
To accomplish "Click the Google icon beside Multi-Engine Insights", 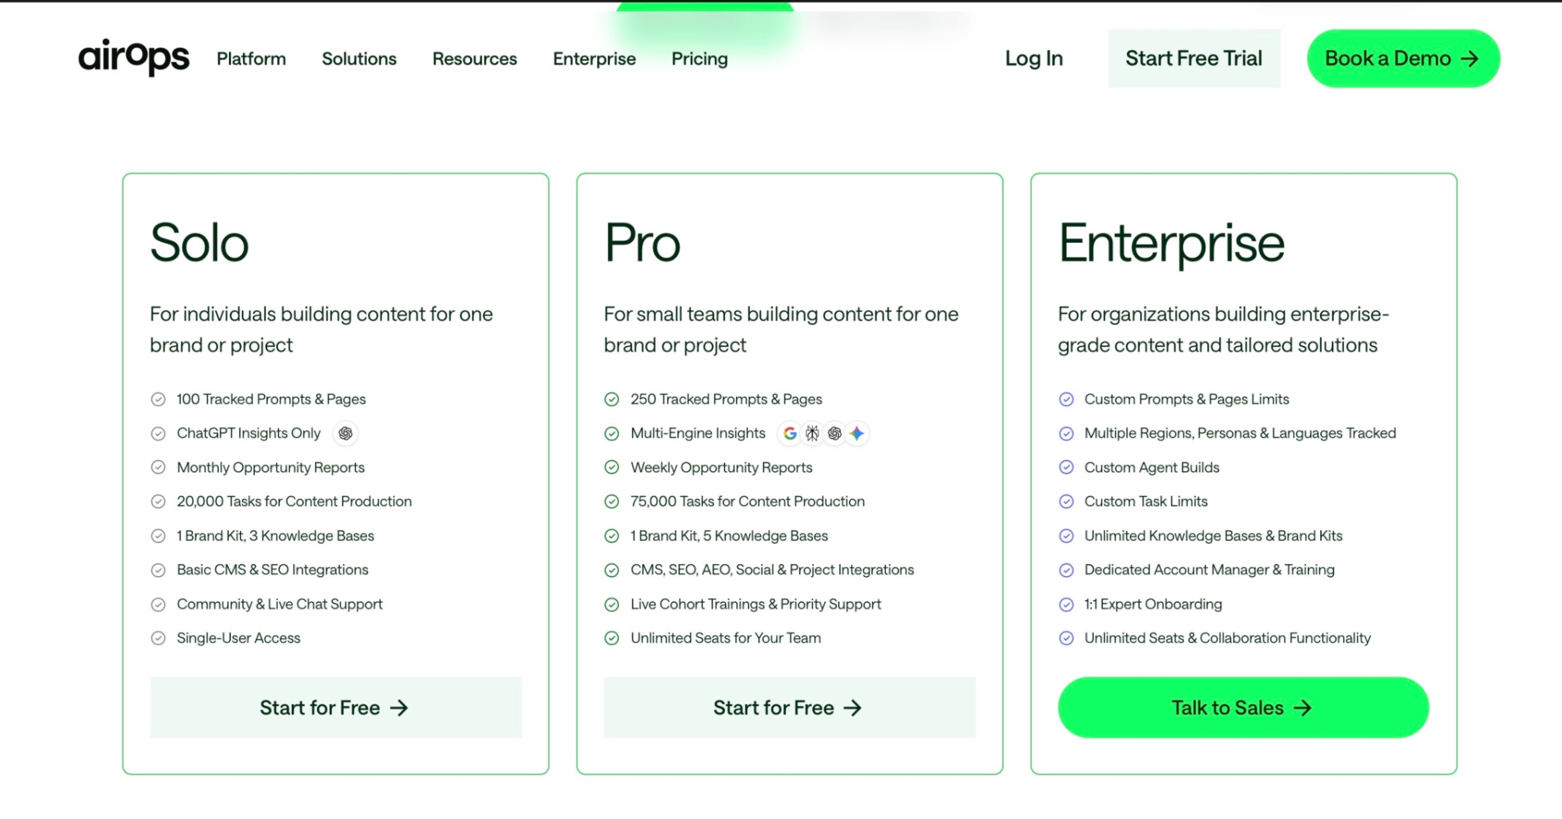I will [790, 434].
